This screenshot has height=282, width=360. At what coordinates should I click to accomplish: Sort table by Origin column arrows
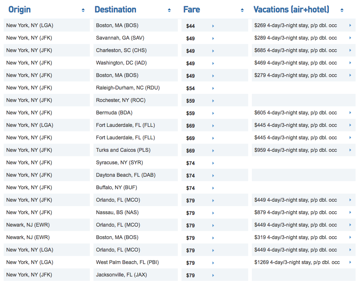click(x=83, y=10)
